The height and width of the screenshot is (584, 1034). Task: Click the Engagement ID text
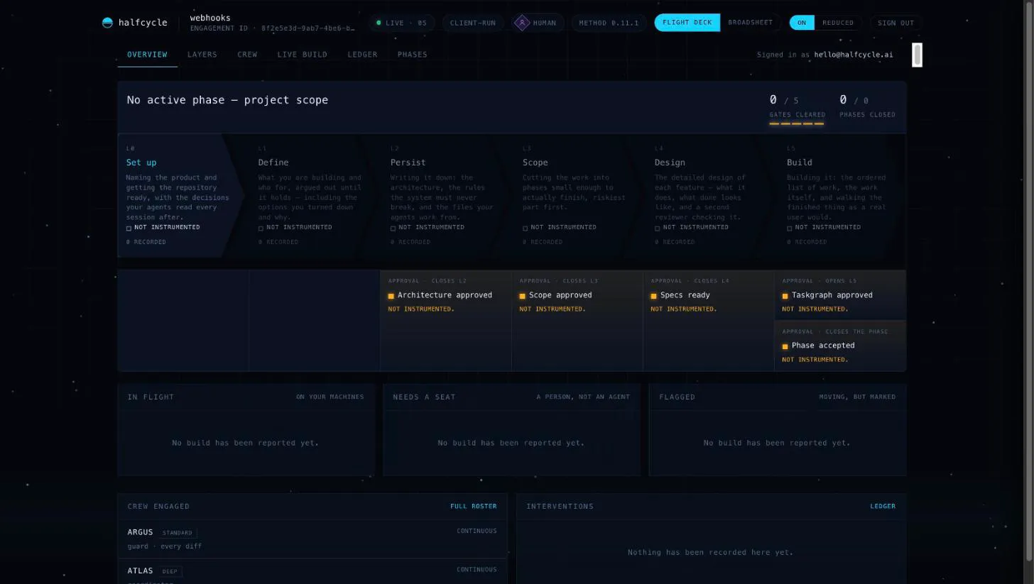coord(272,29)
